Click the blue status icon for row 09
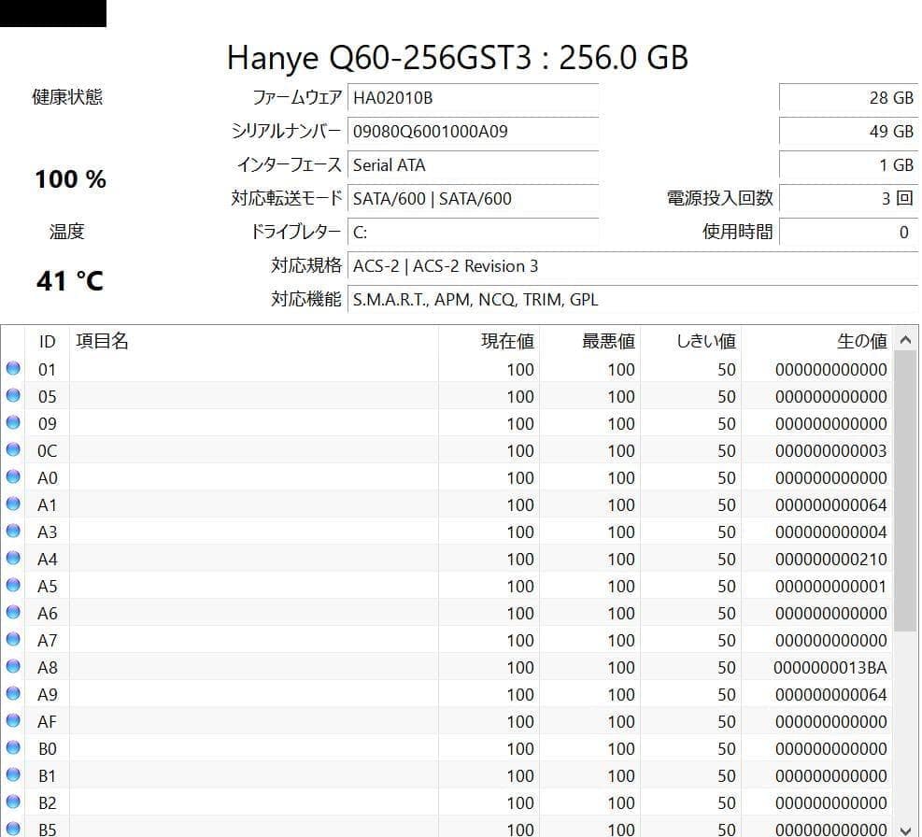The height and width of the screenshot is (837, 922). tap(13, 423)
